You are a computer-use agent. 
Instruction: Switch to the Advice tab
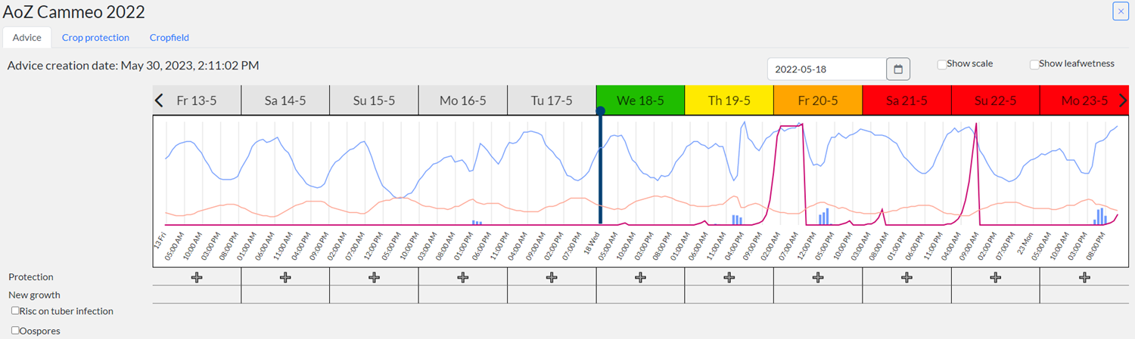tap(27, 38)
